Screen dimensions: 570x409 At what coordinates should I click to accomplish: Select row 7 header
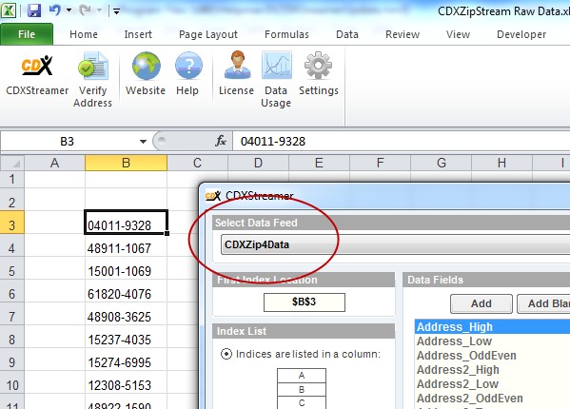coord(12,314)
